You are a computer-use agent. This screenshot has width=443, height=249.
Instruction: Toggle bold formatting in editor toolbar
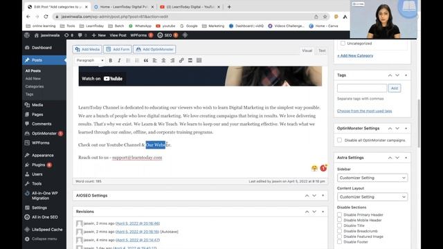coord(111,60)
